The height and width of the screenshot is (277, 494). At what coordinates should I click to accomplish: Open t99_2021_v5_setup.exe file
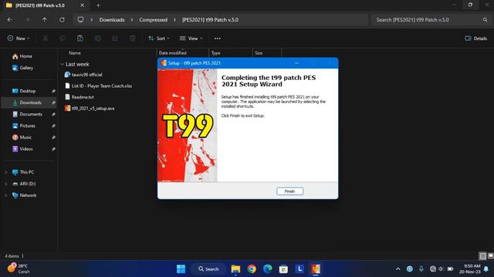(x=90, y=108)
